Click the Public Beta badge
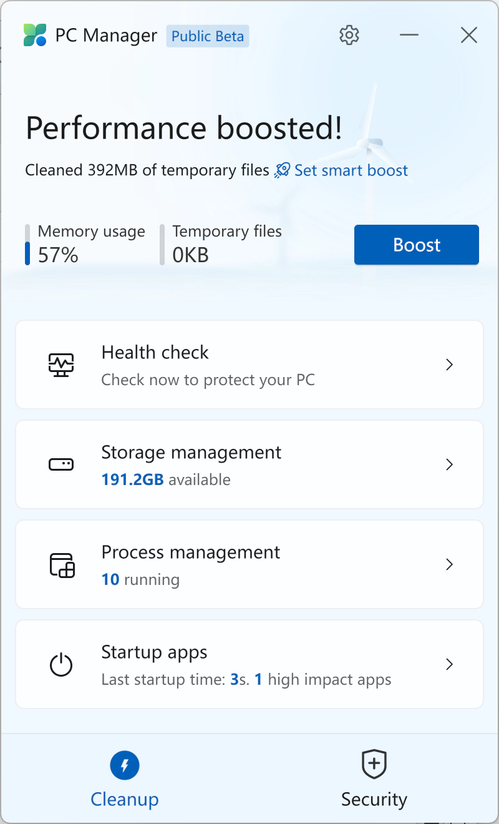This screenshot has width=499, height=824. [x=208, y=36]
